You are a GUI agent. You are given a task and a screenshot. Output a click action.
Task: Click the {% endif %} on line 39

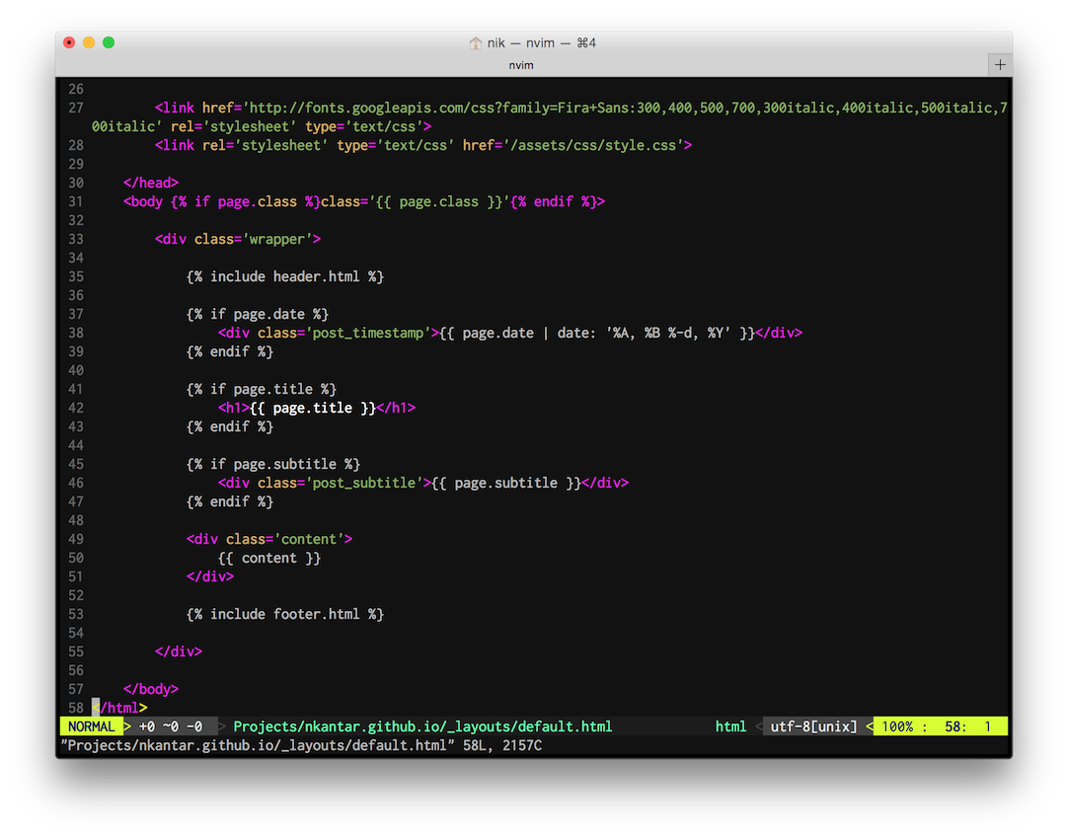(230, 351)
